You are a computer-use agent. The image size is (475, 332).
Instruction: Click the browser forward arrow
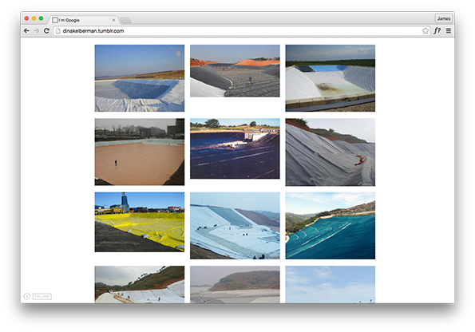tap(37, 30)
